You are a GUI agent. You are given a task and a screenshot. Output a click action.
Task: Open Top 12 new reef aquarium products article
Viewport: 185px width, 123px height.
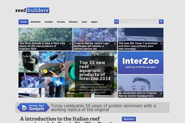[95, 70]
